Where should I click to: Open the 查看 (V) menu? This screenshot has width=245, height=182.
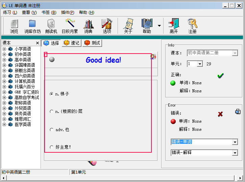(x=29, y=12)
